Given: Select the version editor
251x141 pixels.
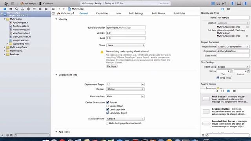Looking at the screenshot, I should click(224, 4).
